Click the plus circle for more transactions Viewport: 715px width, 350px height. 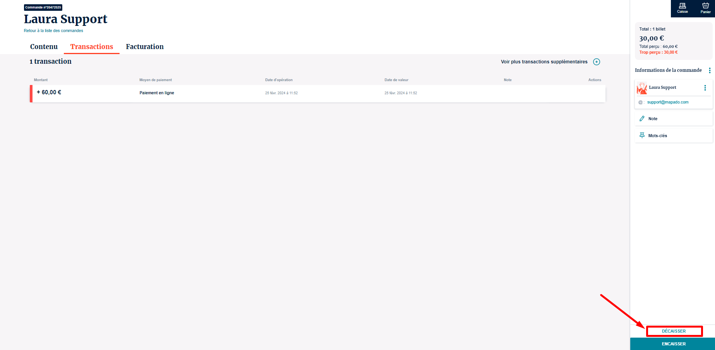pyautogui.click(x=597, y=62)
